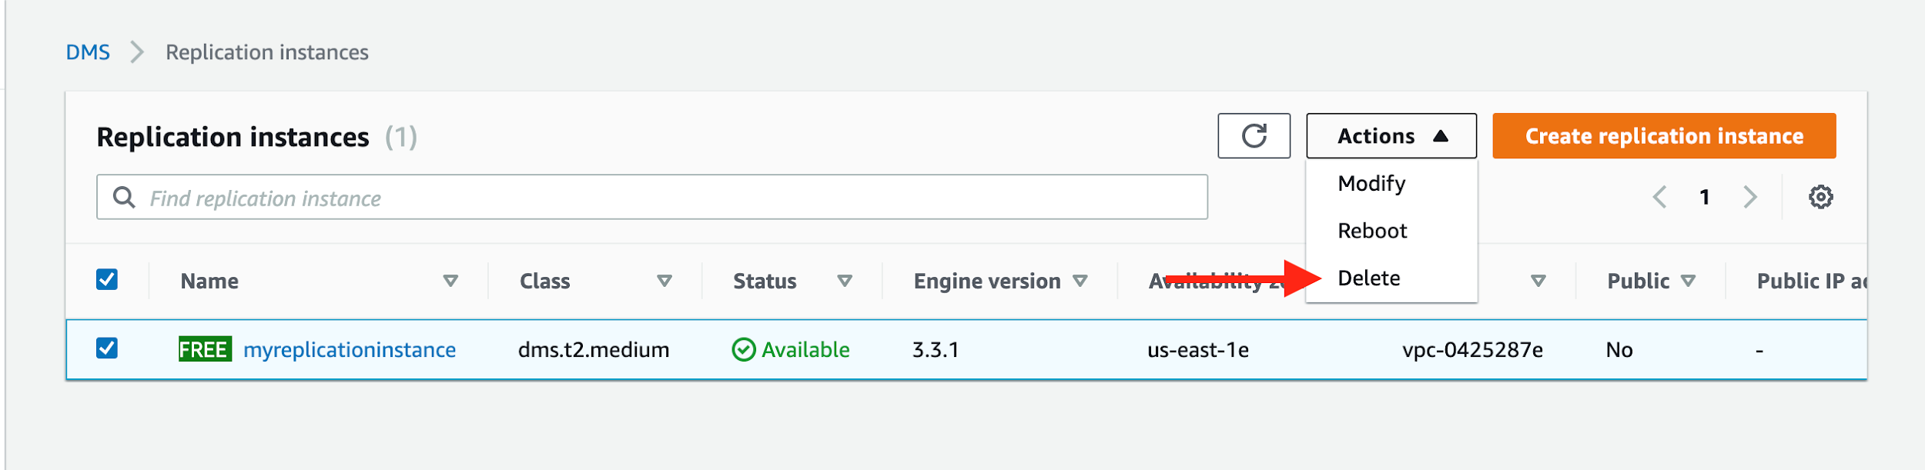Click the Replication instances breadcrumb
Viewport: 1925px width, 470px height.
pos(267,52)
